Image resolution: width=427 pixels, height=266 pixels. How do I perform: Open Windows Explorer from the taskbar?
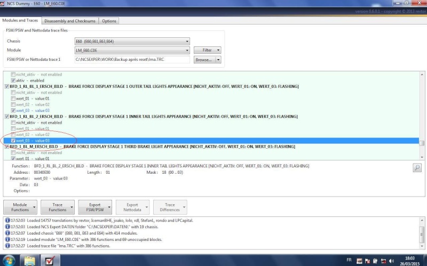coord(30,261)
